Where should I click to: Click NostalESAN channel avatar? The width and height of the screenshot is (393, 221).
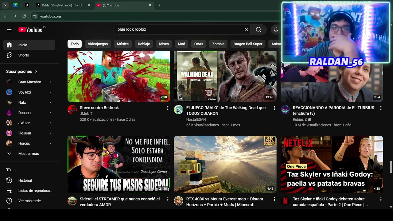tap(179, 110)
